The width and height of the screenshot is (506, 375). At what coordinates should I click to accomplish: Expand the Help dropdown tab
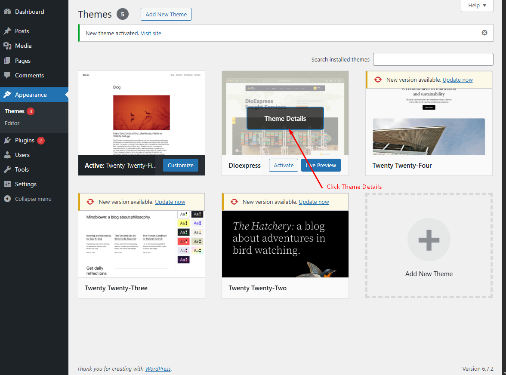477,6
